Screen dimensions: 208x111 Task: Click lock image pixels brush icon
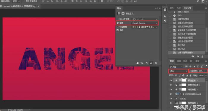pos(180,75)
